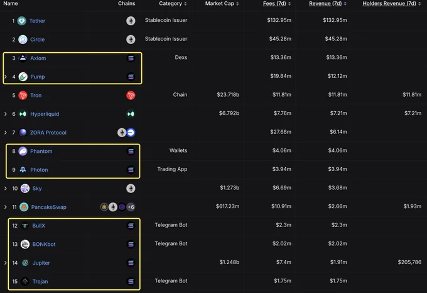Viewport: 427px width, 293px height.
Task: Click the Name column header
Action: pyautogui.click(x=11, y=4)
